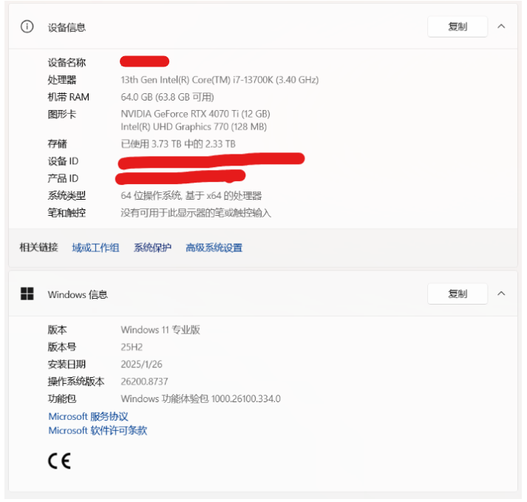
Task: Click the Windows 信息 section title
Action: click(x=78, y=294)
